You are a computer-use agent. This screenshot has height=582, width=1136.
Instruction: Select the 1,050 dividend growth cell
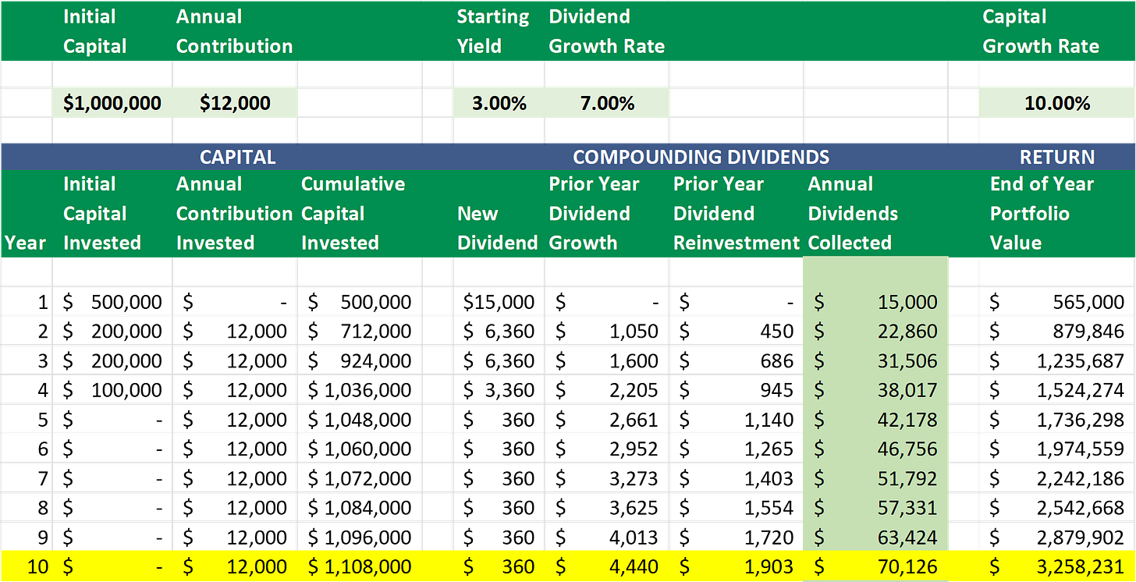click(x=606, y=332)
